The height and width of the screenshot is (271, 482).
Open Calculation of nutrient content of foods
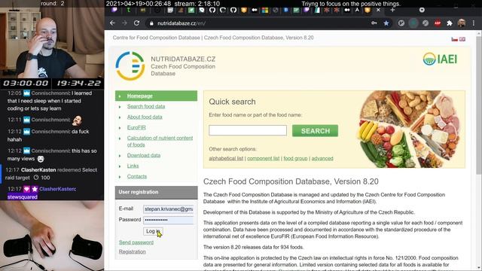[x=160, y=142]
